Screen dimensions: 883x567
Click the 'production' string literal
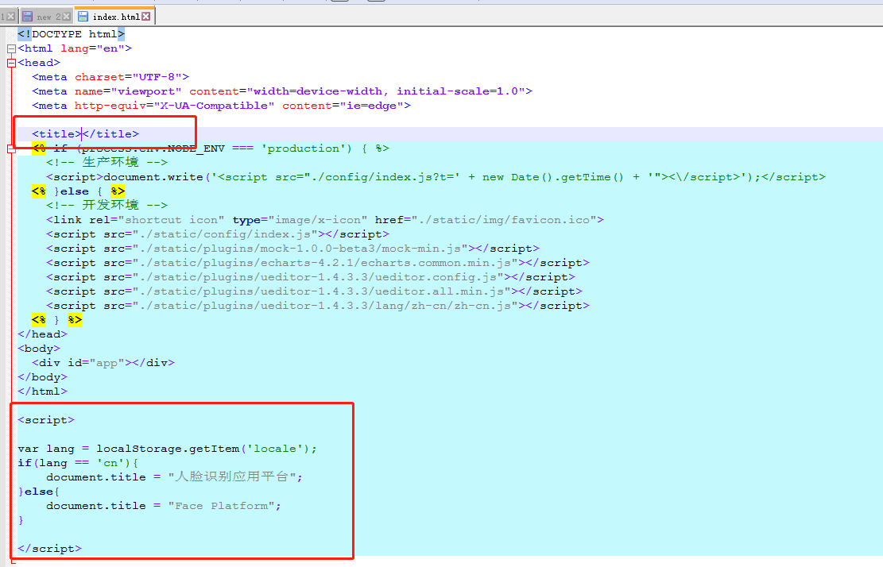pos(304,148)
